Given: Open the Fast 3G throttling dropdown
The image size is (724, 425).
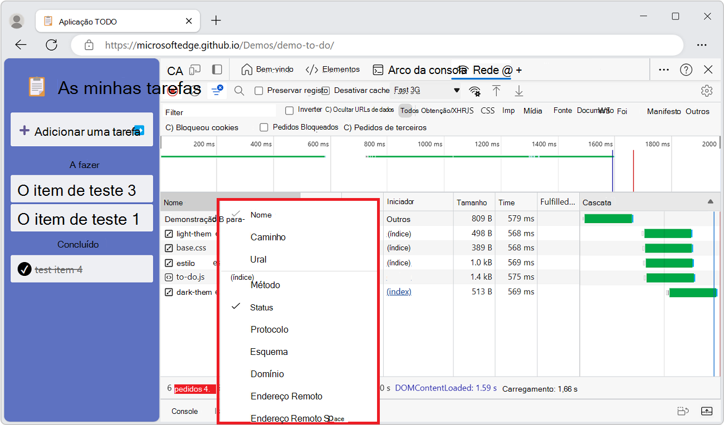Looking at the screenshot, I should point(425,90).
